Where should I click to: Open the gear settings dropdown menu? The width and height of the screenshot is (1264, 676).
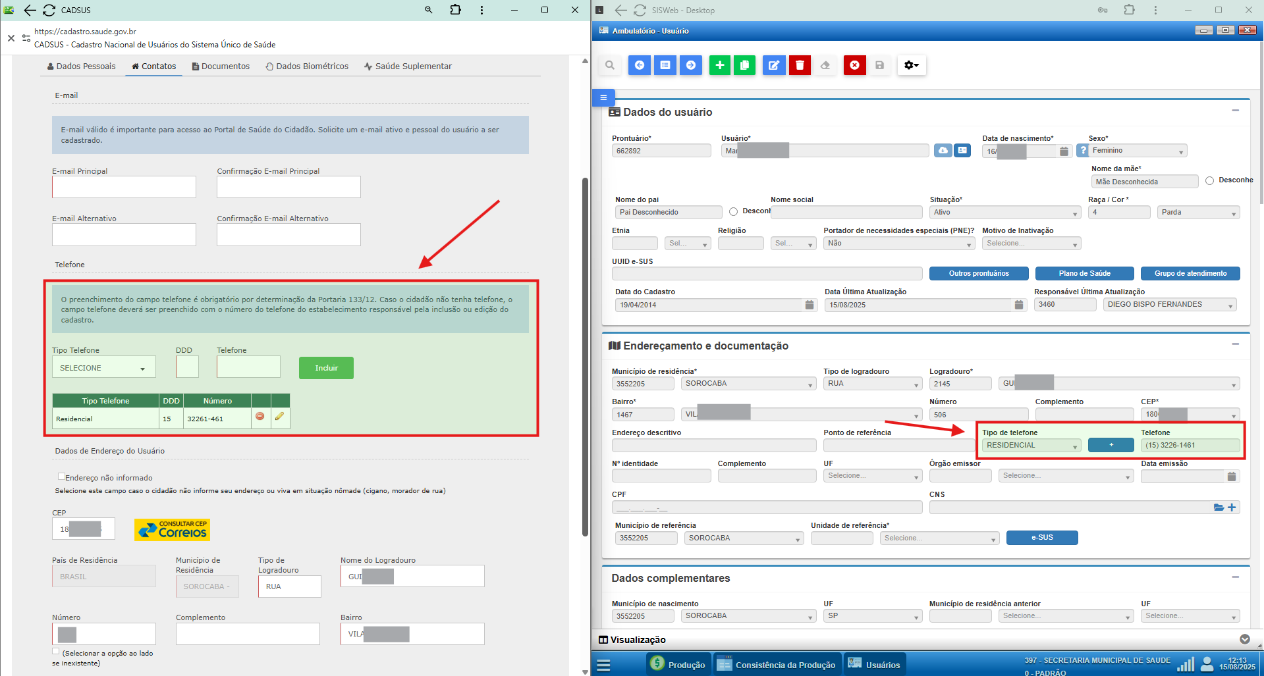tap(911, 65)
